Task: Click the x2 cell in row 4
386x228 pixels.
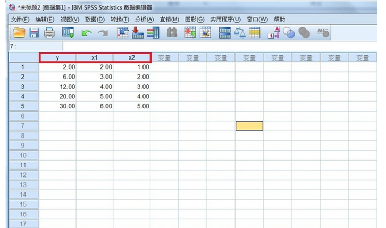Action: point(132,96)
